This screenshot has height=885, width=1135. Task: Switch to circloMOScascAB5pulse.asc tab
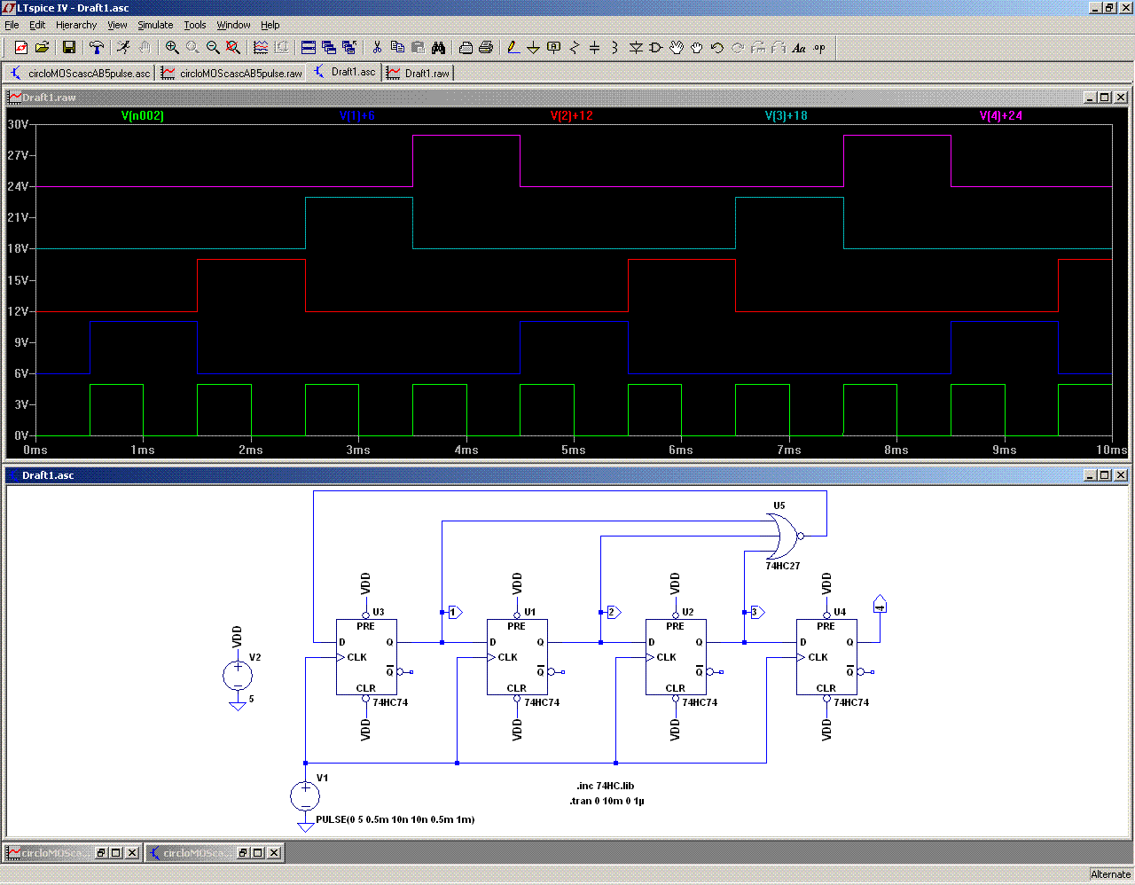click(80, 73)
